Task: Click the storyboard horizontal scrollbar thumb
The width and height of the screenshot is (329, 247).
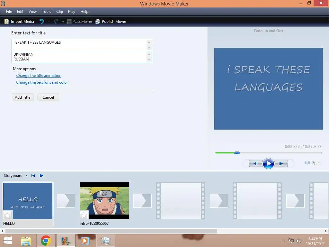Action: coord(111,231)
